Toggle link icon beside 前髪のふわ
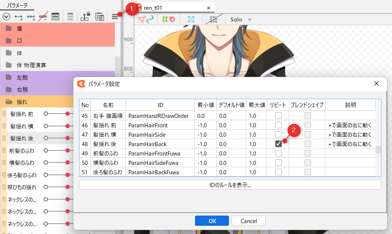Image resolution: width=392 pixels, height=234 pixels. tap(4, 151)
